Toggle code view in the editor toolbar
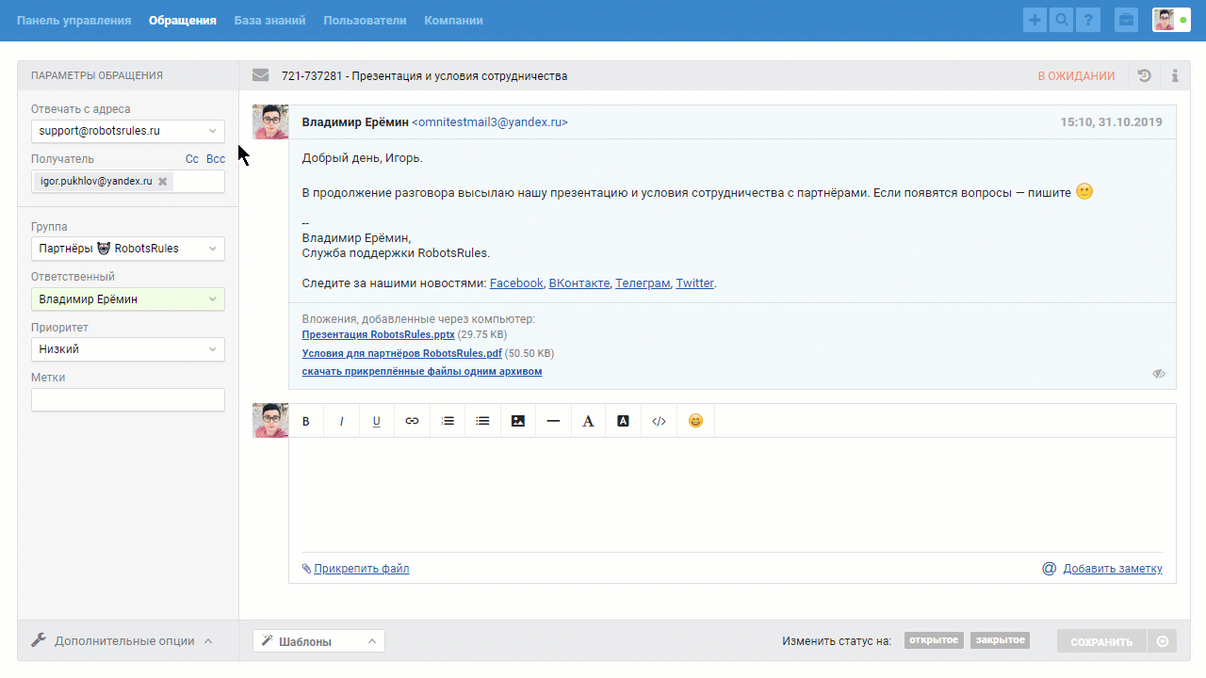The height and width of the screenshot is (678, 1206). [x=659, y=421]
